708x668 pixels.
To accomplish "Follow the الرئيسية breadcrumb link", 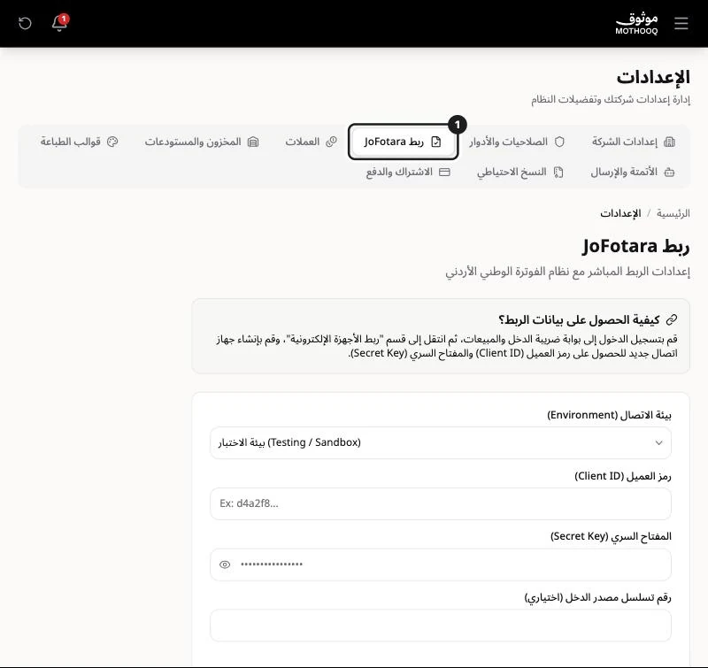I will 673,213.
